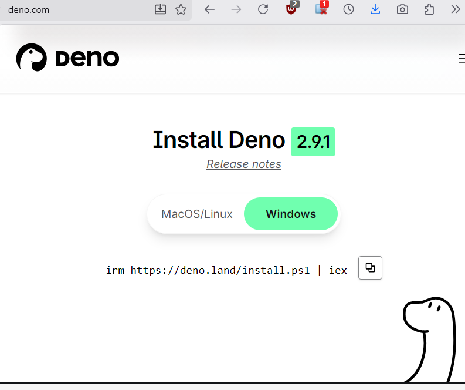Open the Release notes link
The height and width of the screenshot is (390, 465).
[244, 164]
